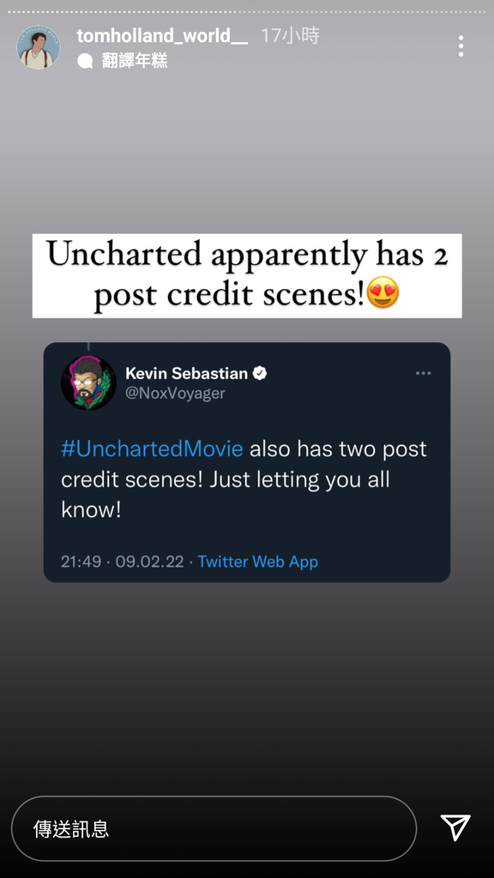Click the verified badge next to Kevin Sebastian
This screenshot has width=494, height=878.
[260, 373]
